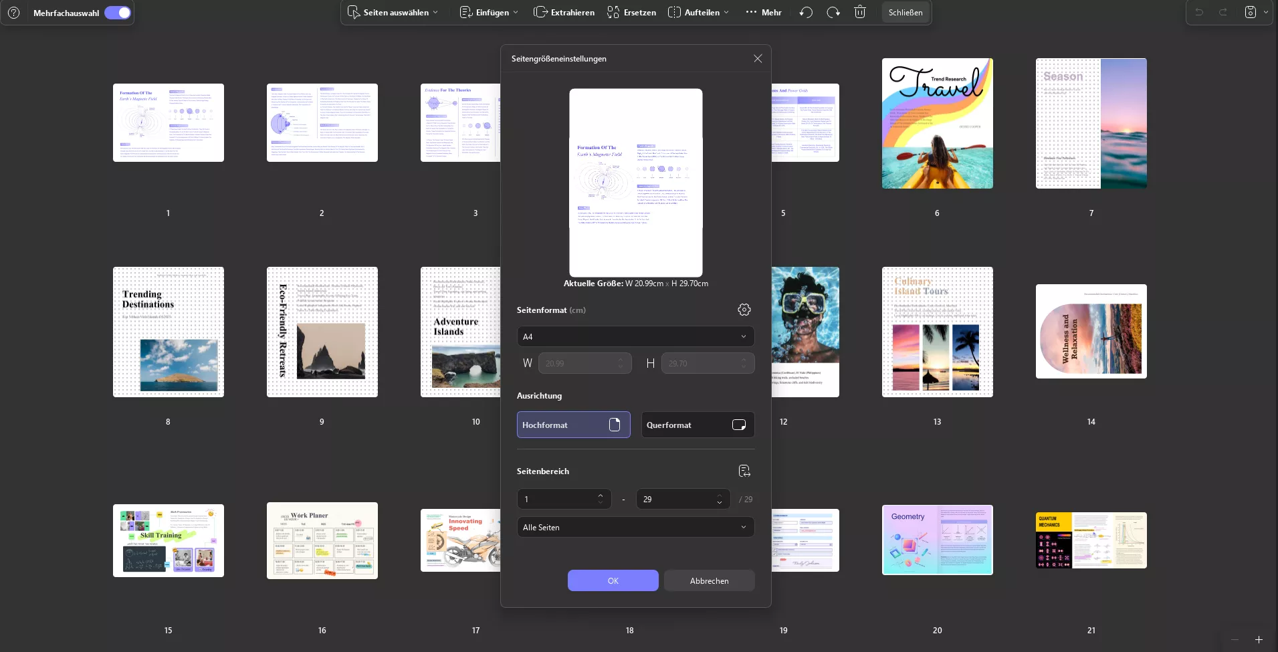Select the Travel page 6 thumbnail
Screen dimensions: 1278x652
(937, 124)
